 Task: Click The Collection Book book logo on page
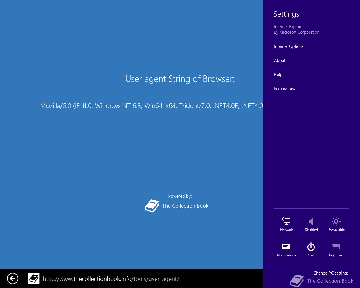pyautogui.click(x=152, y=206)
